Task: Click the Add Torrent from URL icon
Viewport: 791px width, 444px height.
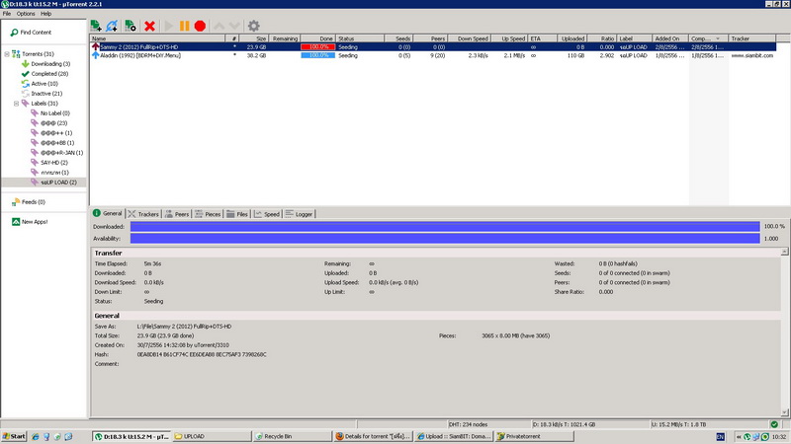Action: pyautogui.click(x=112, y=26)
